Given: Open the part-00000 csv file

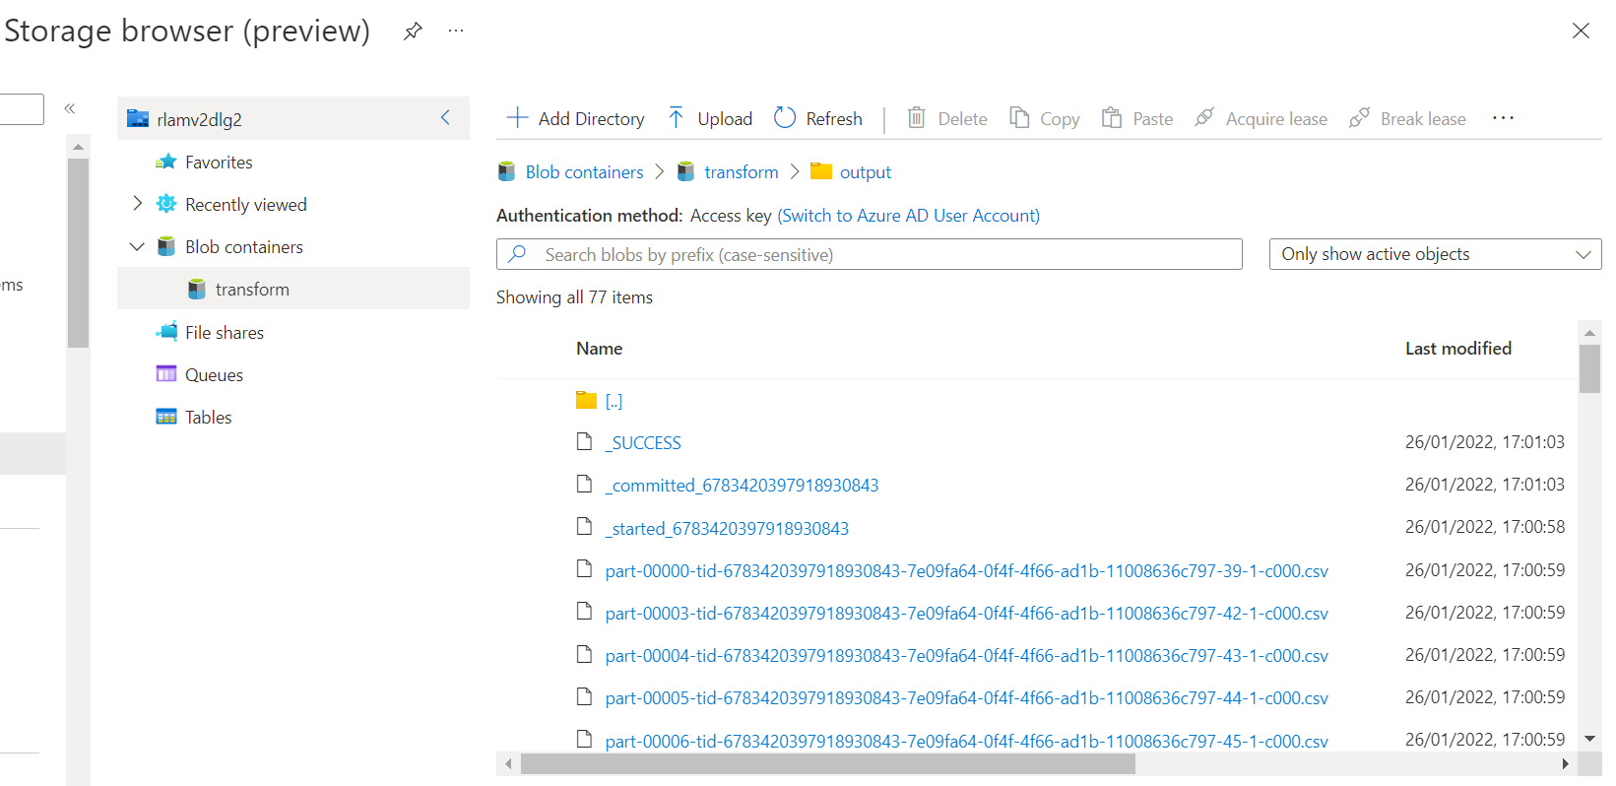Looking at the screenshot, I should coord(966,571).
